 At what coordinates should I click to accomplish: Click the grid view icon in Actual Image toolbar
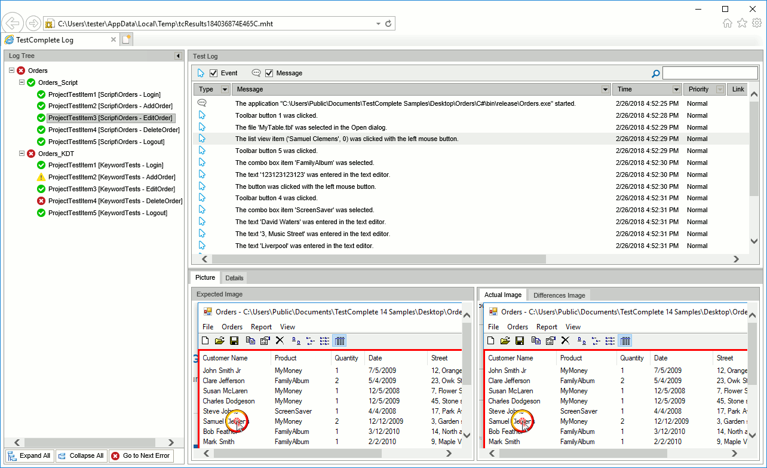[x=625, y=341]
